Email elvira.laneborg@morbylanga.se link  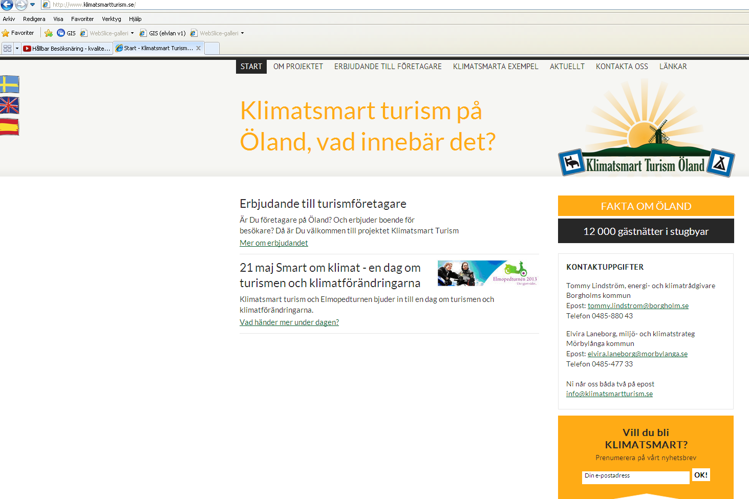[x=637, y=354]
